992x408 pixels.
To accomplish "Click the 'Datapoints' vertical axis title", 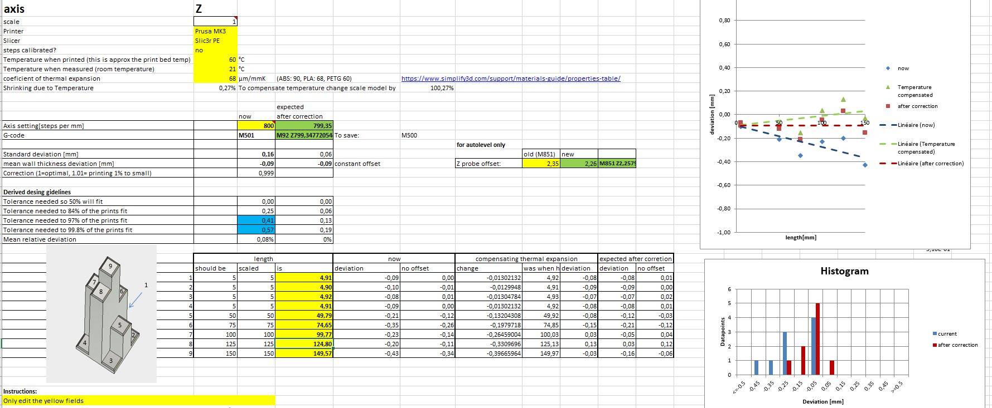I will tap(722, 332).
